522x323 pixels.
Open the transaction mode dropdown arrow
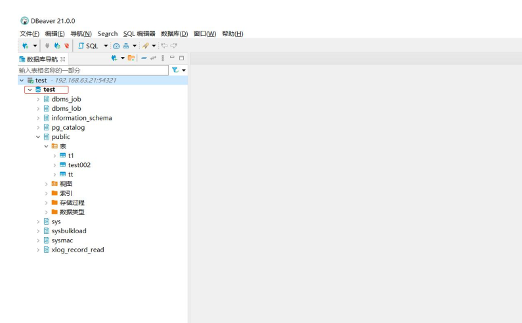click(x=135, y=46)
